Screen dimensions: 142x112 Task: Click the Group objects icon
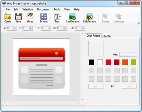pos(105,16)
